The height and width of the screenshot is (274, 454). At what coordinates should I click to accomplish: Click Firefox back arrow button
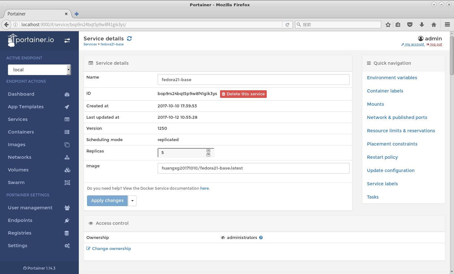click(x=6, y=24)
